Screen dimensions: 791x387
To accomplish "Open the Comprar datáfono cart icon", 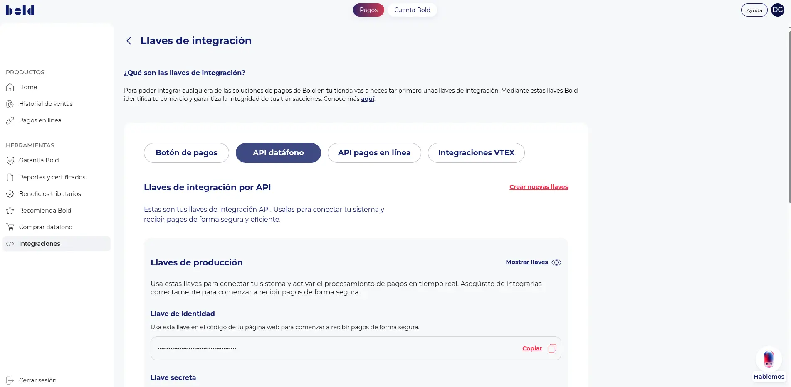I will coord(10,227).
